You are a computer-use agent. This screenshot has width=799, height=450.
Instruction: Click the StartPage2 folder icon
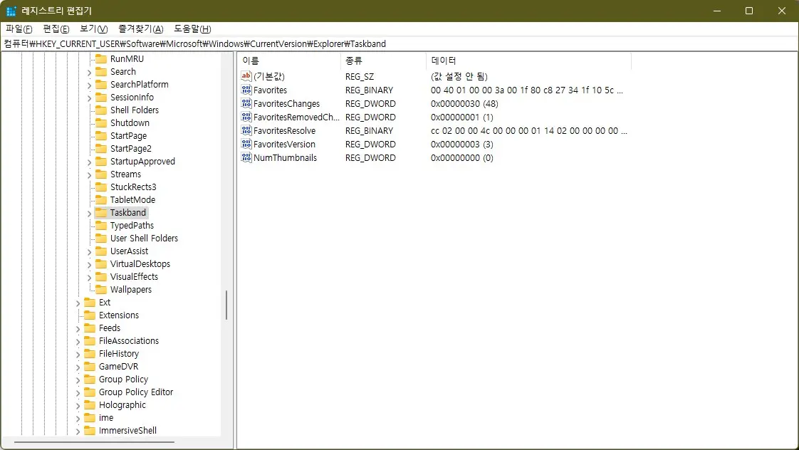point(101,148)
